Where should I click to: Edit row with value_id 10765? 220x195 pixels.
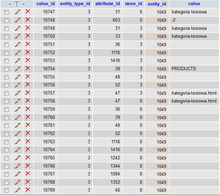click(x=18, y=158)
